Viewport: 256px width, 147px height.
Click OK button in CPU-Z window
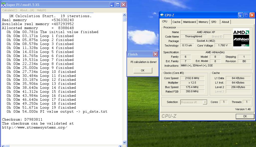245,116
